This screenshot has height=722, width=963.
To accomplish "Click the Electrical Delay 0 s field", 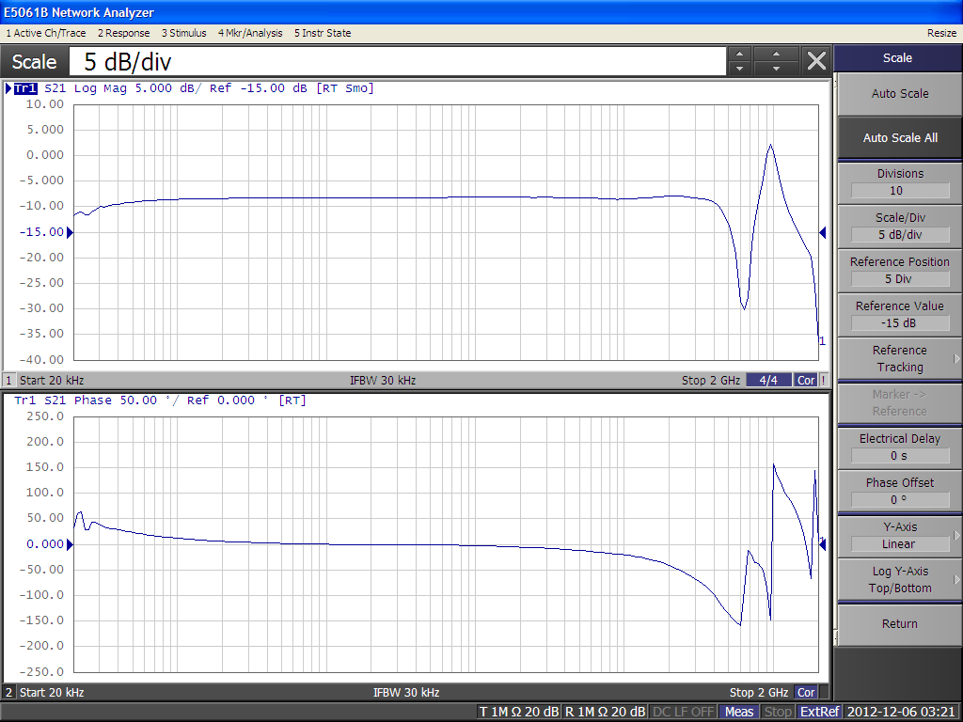I will coord(900,456).
